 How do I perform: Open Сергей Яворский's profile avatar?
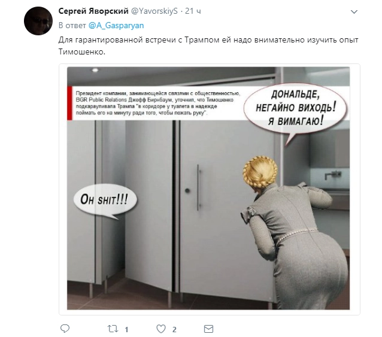coord(38,21)
